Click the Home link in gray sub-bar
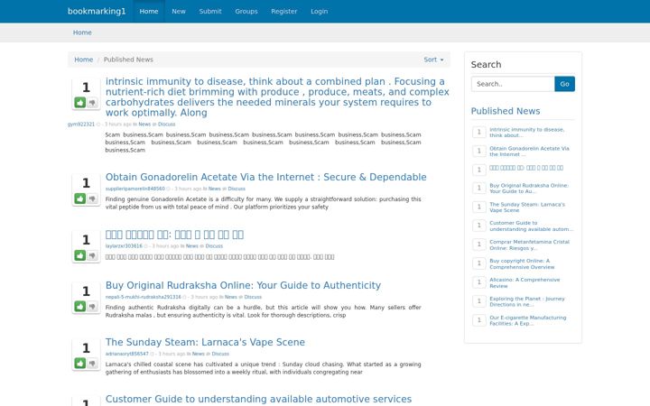Screen dimensions: 650x406 pyautogui.click(x=82, y=32)
